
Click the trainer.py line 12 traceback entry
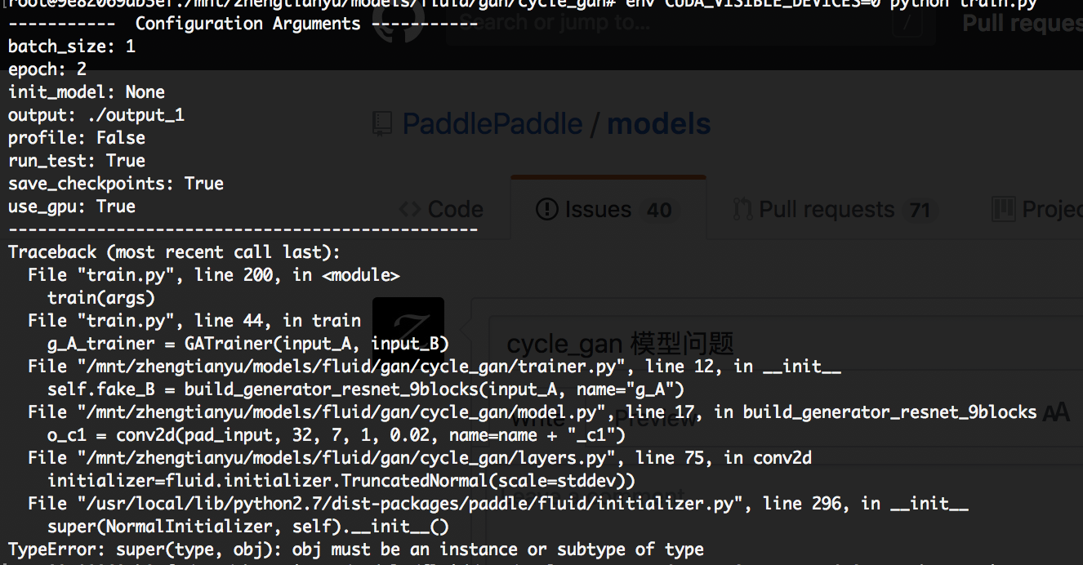[x=435, y=367]
